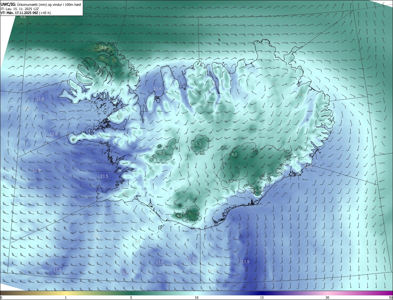Screen dimensions: 393x300
Task: Select the 6.1 value on the glacier
Action: pos(162,153)
